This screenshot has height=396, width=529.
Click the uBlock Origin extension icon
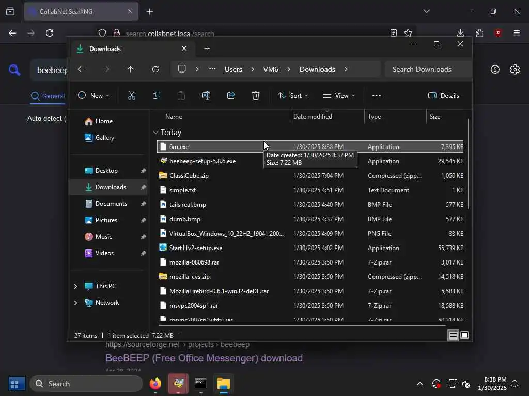[498, 33]
